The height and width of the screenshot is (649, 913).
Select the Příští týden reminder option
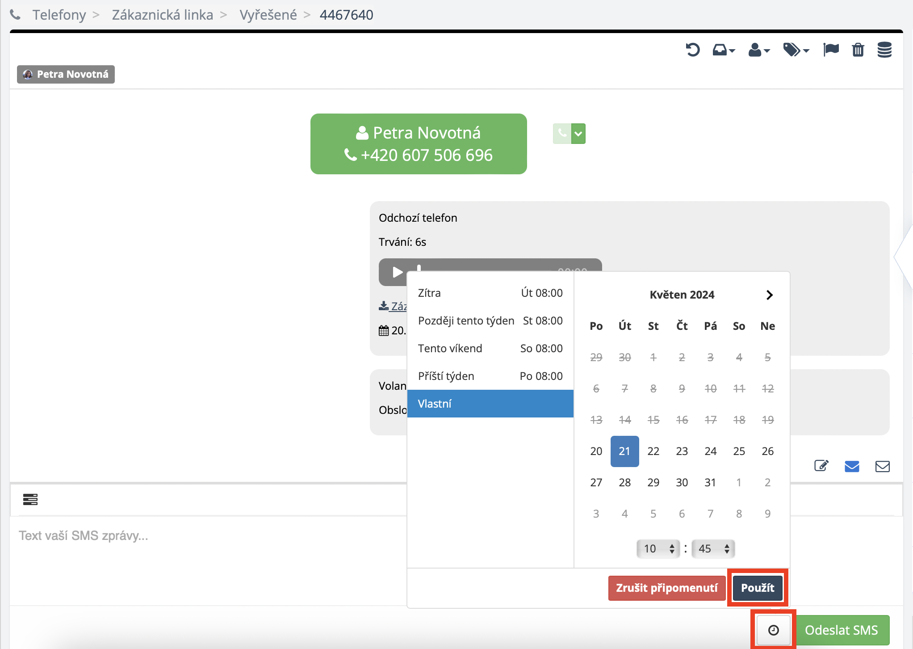click(x=490, y=376)
